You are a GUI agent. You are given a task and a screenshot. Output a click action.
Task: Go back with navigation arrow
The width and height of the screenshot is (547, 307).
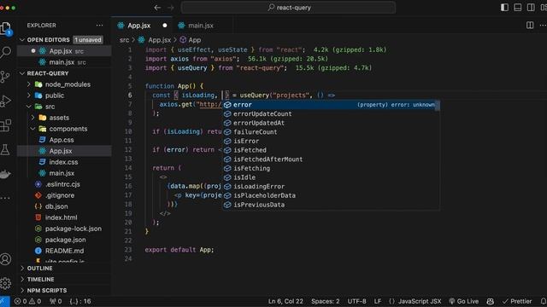tap(157, 8)
